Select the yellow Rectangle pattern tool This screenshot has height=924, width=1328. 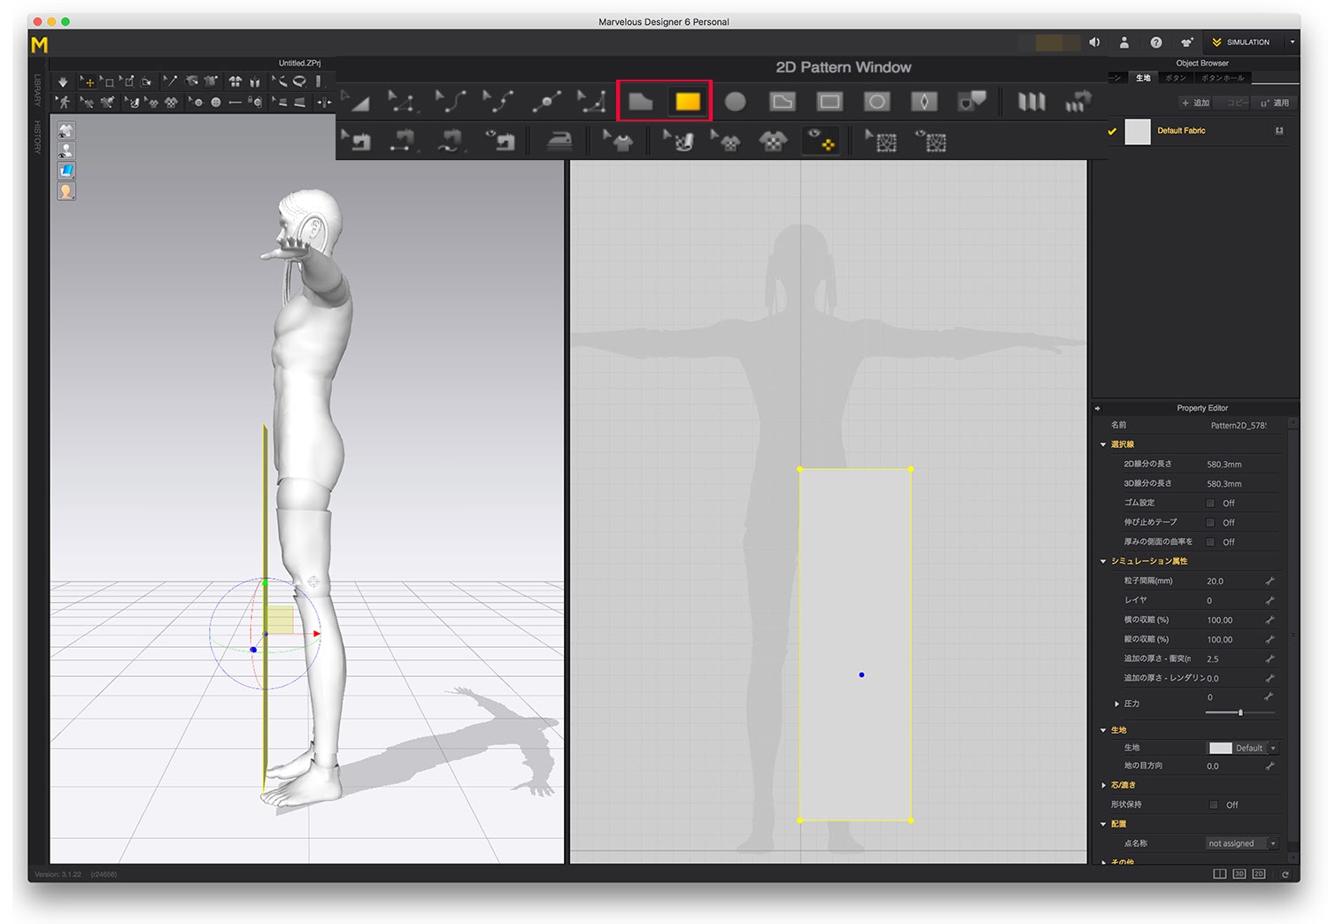(688, 102)
